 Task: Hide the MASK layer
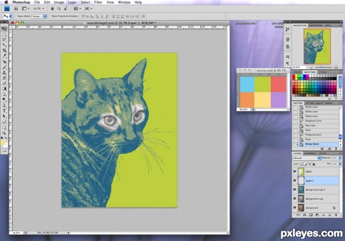point(295,171)
